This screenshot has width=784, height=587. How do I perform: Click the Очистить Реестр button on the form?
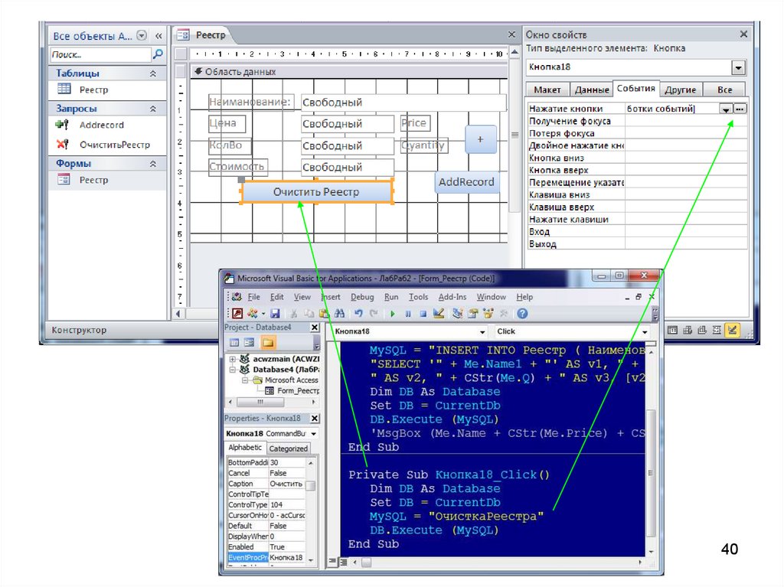[x=316, y=192]
